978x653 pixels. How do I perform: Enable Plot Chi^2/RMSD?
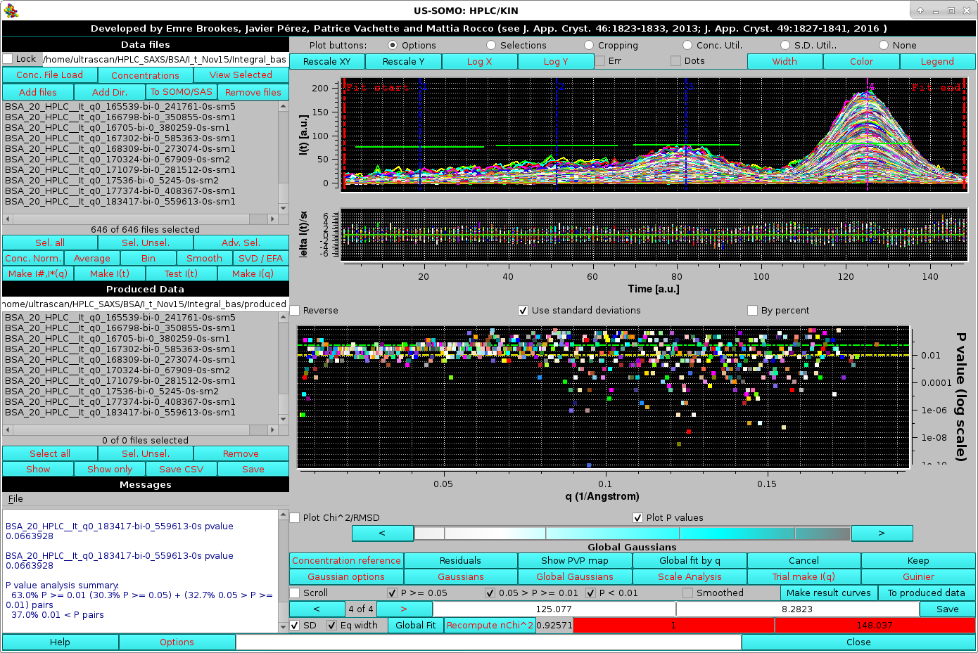(295, 517)
